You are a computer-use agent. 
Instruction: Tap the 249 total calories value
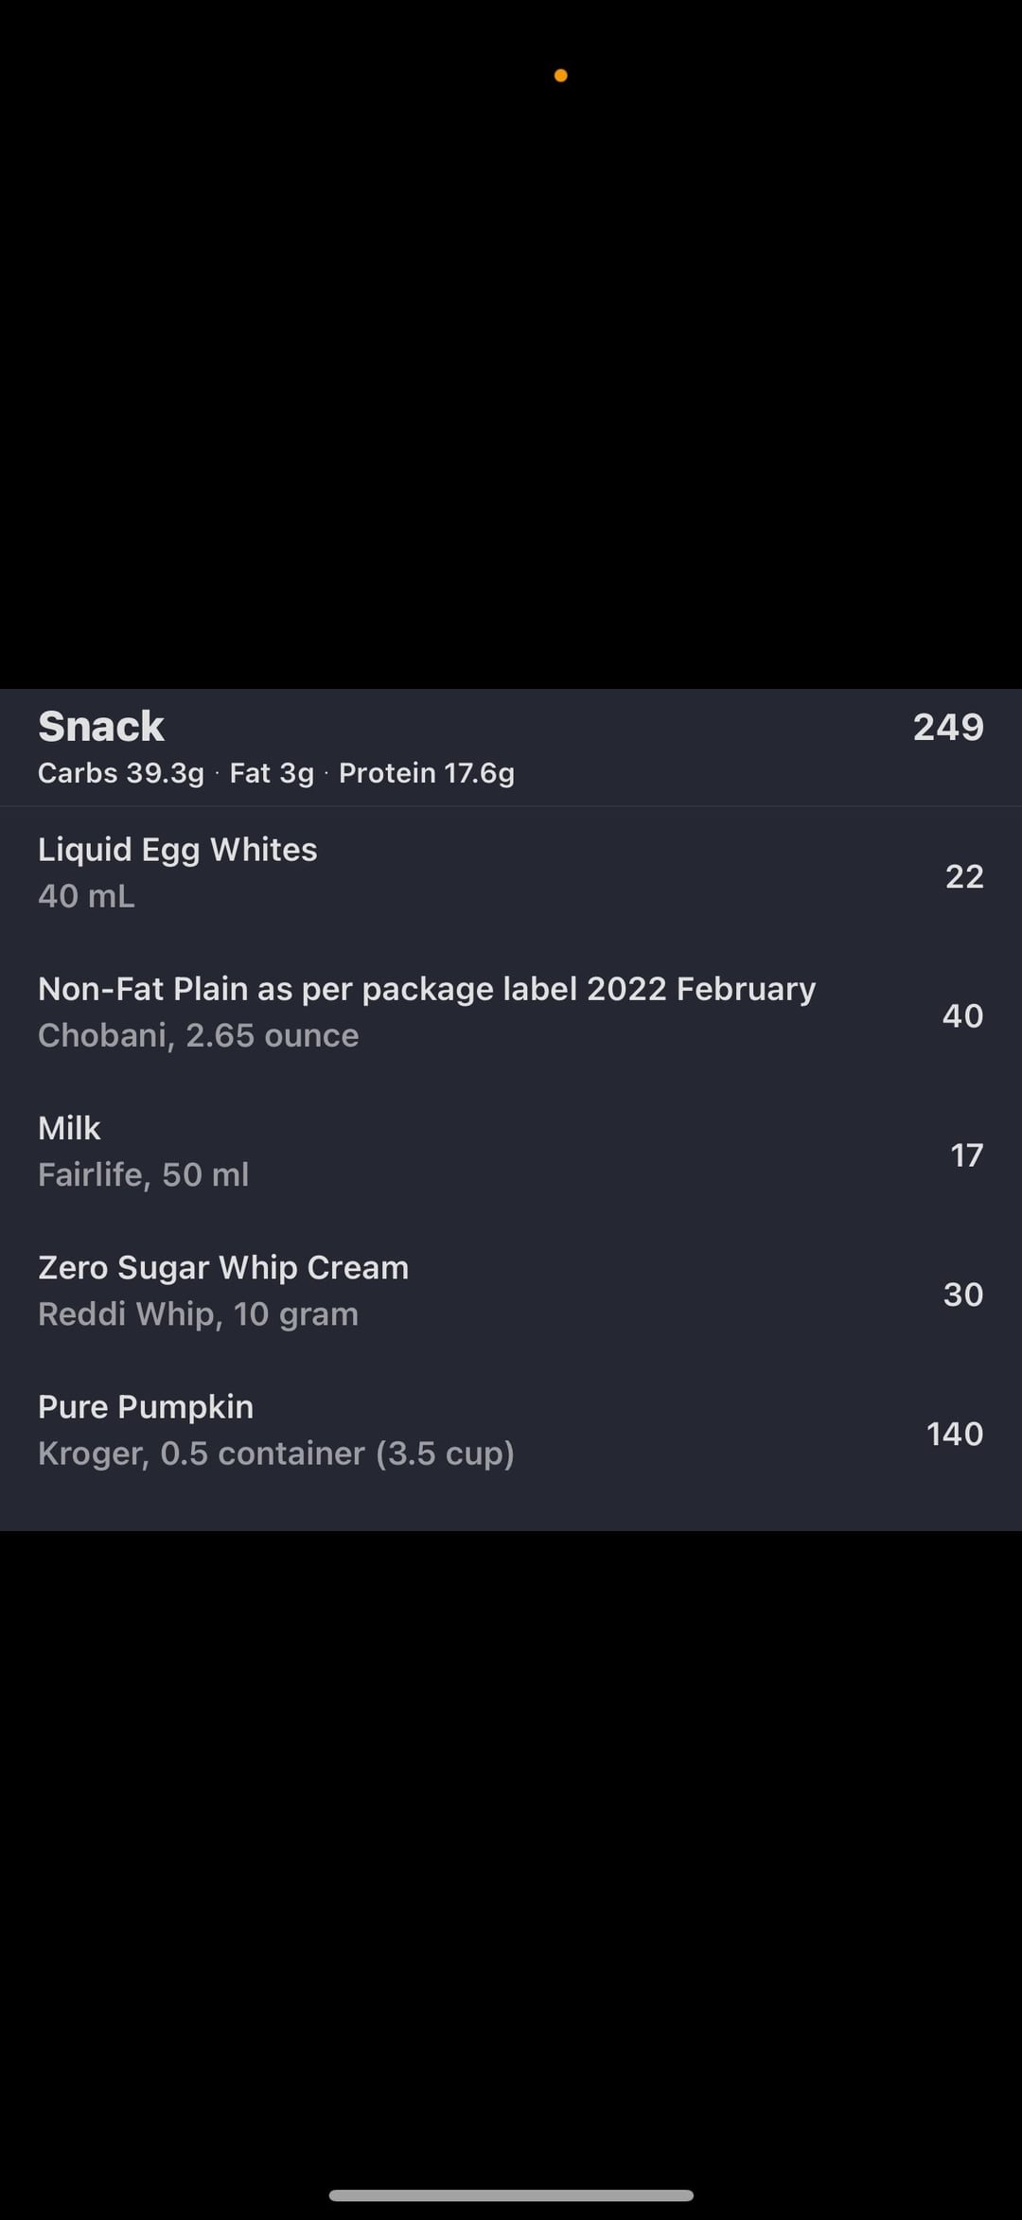point(947,727)
